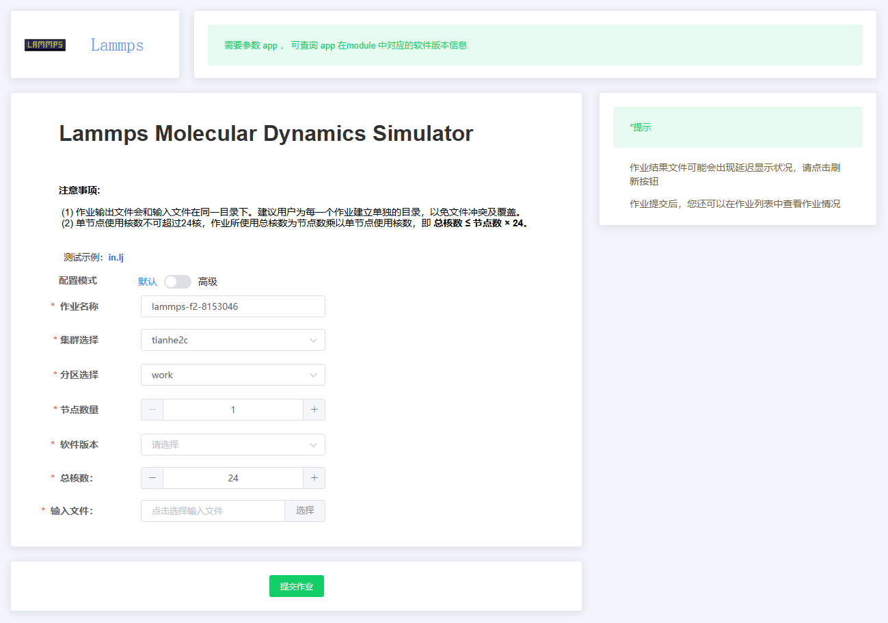888x623 pixels.
Task: Increase total cores with plus button
Action: [x=314, y=478]
